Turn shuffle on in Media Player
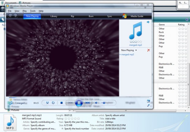The image size is (190, 132). click(47, 103)
